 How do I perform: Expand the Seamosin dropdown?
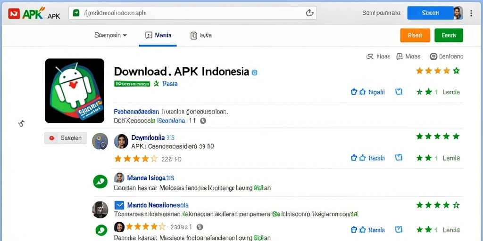tap(110, 35)
